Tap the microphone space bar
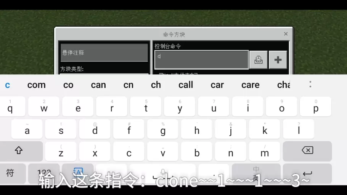Image resolution: width=347 pixels, height=195 pixels. tap(163, 174)
